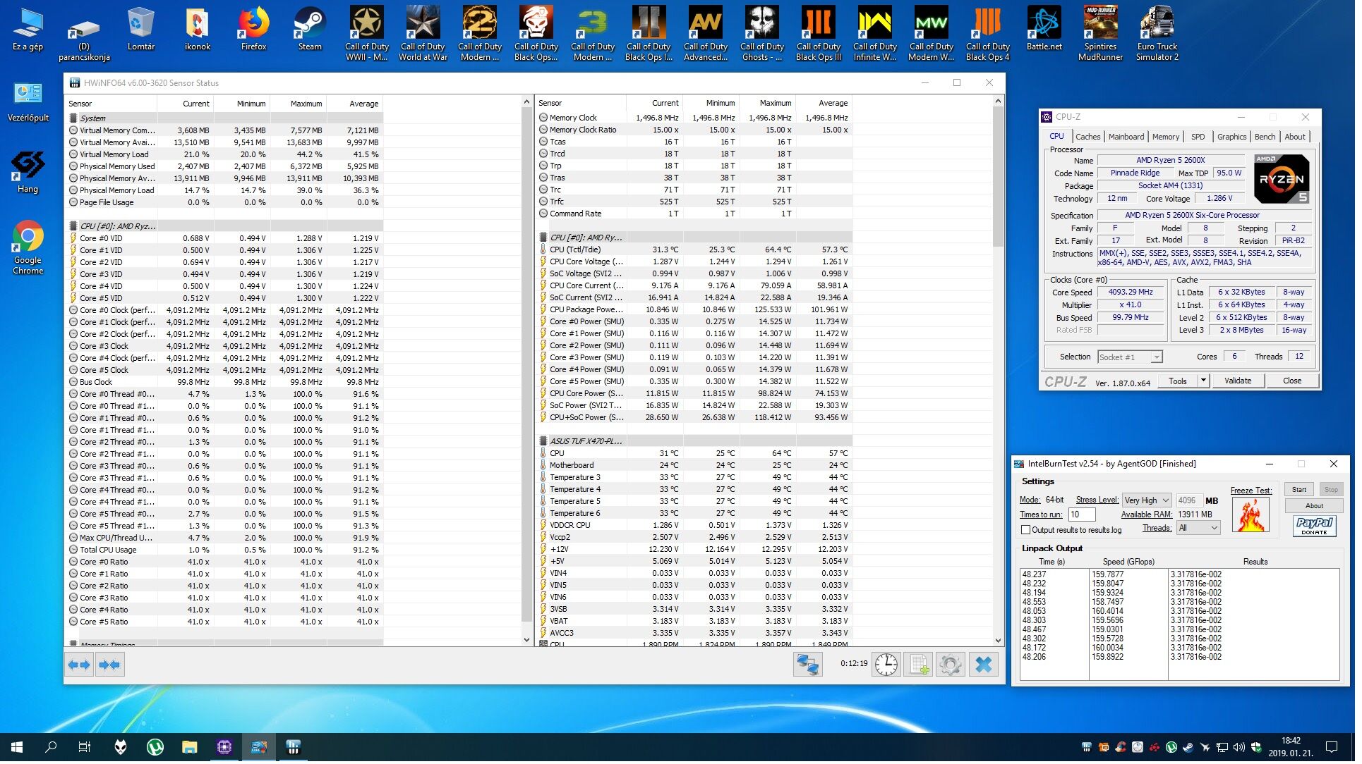
Task: Click the Maximum column header in left panel
Action: tap(301, 104)
